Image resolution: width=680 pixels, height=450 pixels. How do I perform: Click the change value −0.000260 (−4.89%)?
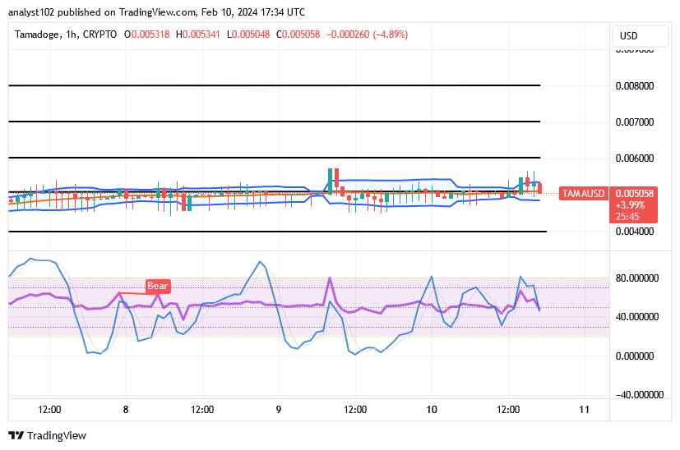click(x=368, y=34)
